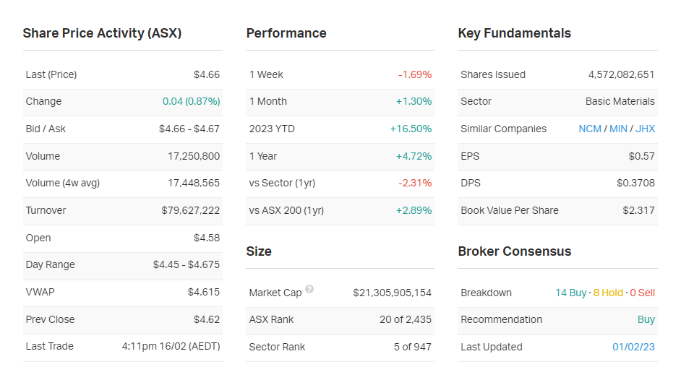Open the JHX similar company link
The width and height of the screenshot is (681, 380).
pos(645,129)
